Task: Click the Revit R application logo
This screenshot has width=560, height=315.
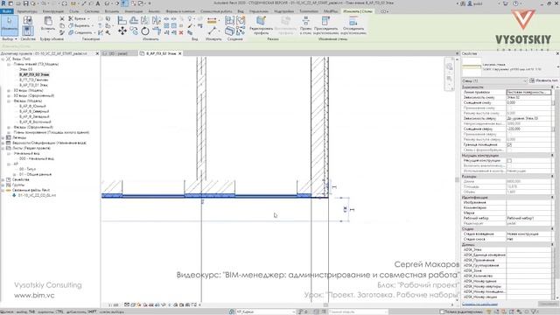Action: [3, 3]
